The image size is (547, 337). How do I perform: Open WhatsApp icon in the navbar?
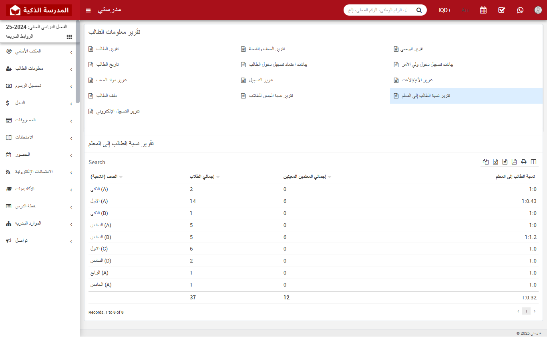point(520,10)
